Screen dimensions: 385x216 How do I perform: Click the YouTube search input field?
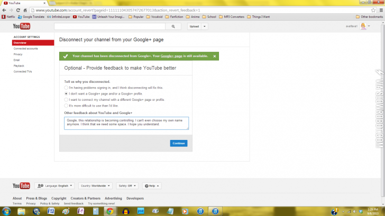click(110, 26)
